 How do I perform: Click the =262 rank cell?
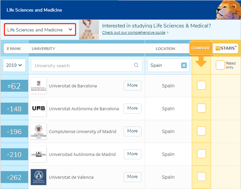pyautogui.click(x=14, y=177)
